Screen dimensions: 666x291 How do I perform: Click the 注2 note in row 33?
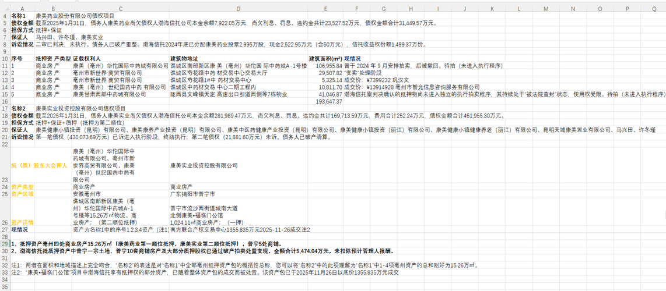tap(205, 273)
